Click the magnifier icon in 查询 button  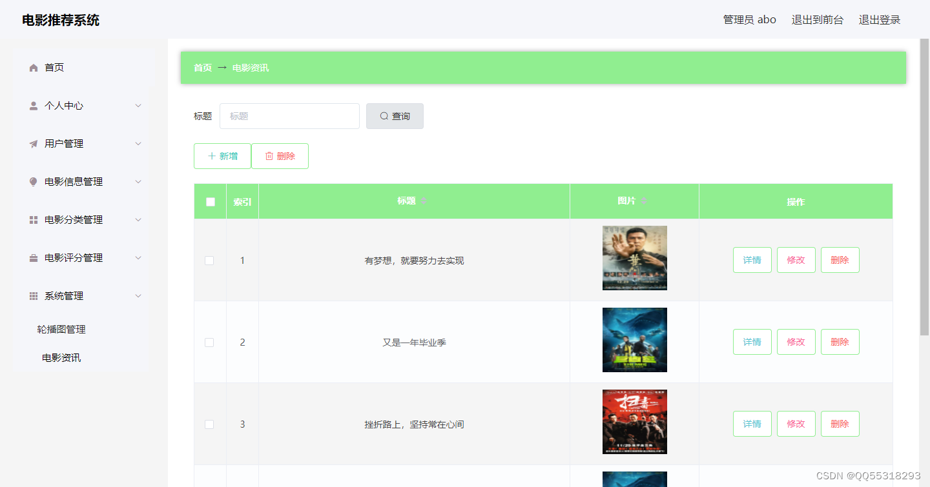[x=384, y=116]
